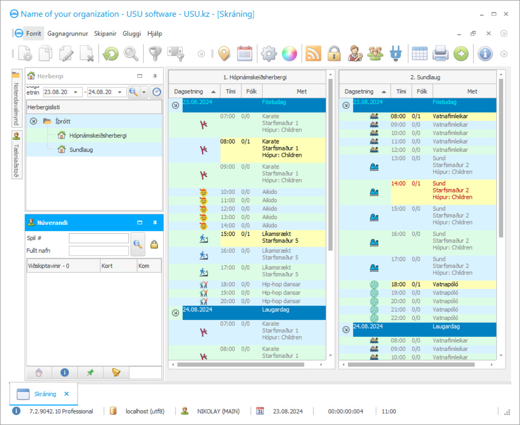520x425 pixels.
Task: Click the green pin icon below client list
Action: tap(90, 372)
